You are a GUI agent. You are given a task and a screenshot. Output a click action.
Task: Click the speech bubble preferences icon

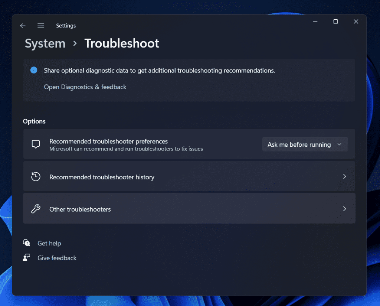coord(36,144)
